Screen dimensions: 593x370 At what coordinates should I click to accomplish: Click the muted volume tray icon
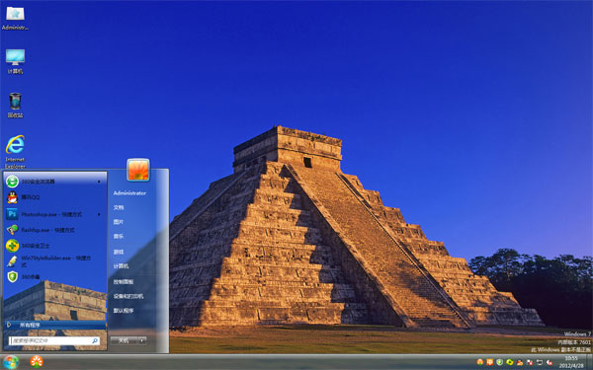(550, 362)
